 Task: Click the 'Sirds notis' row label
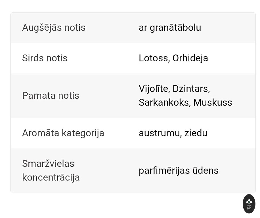tap(45, 58)
